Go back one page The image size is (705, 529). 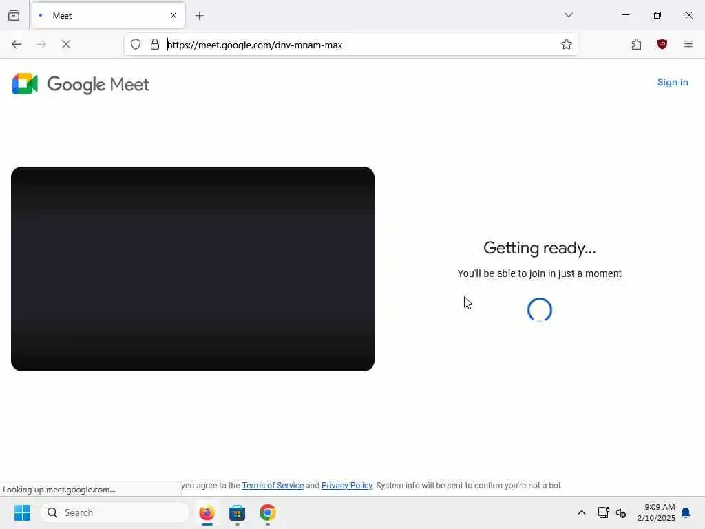tap(17, 44)
